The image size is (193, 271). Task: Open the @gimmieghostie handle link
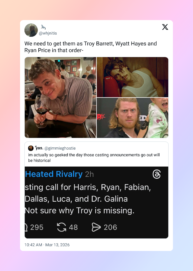coord(60,148)
